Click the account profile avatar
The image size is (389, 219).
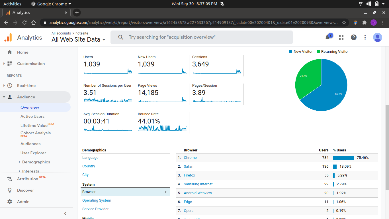click(378, 37)
